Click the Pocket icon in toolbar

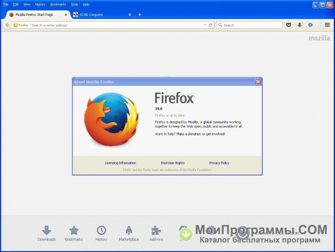point(289,25)
